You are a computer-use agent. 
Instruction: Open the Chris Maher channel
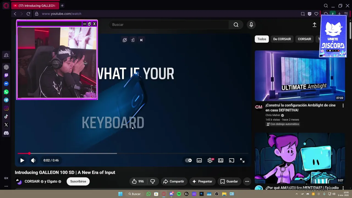pos(273,115)
